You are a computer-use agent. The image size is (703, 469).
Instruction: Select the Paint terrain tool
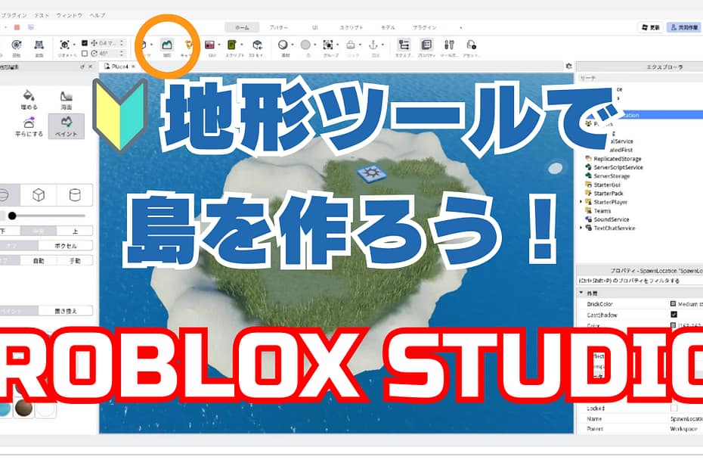pyautogui.click(x=66, y=126)
